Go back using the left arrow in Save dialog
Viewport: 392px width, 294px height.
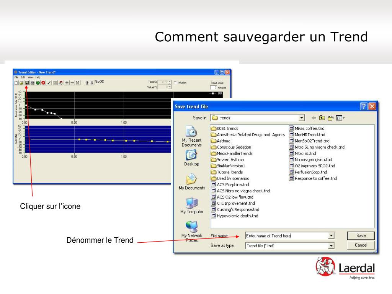[314, 118]
